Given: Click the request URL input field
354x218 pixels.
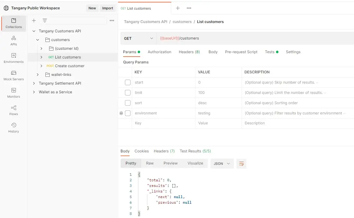Looking at the screenshot, I should [255, 38].
